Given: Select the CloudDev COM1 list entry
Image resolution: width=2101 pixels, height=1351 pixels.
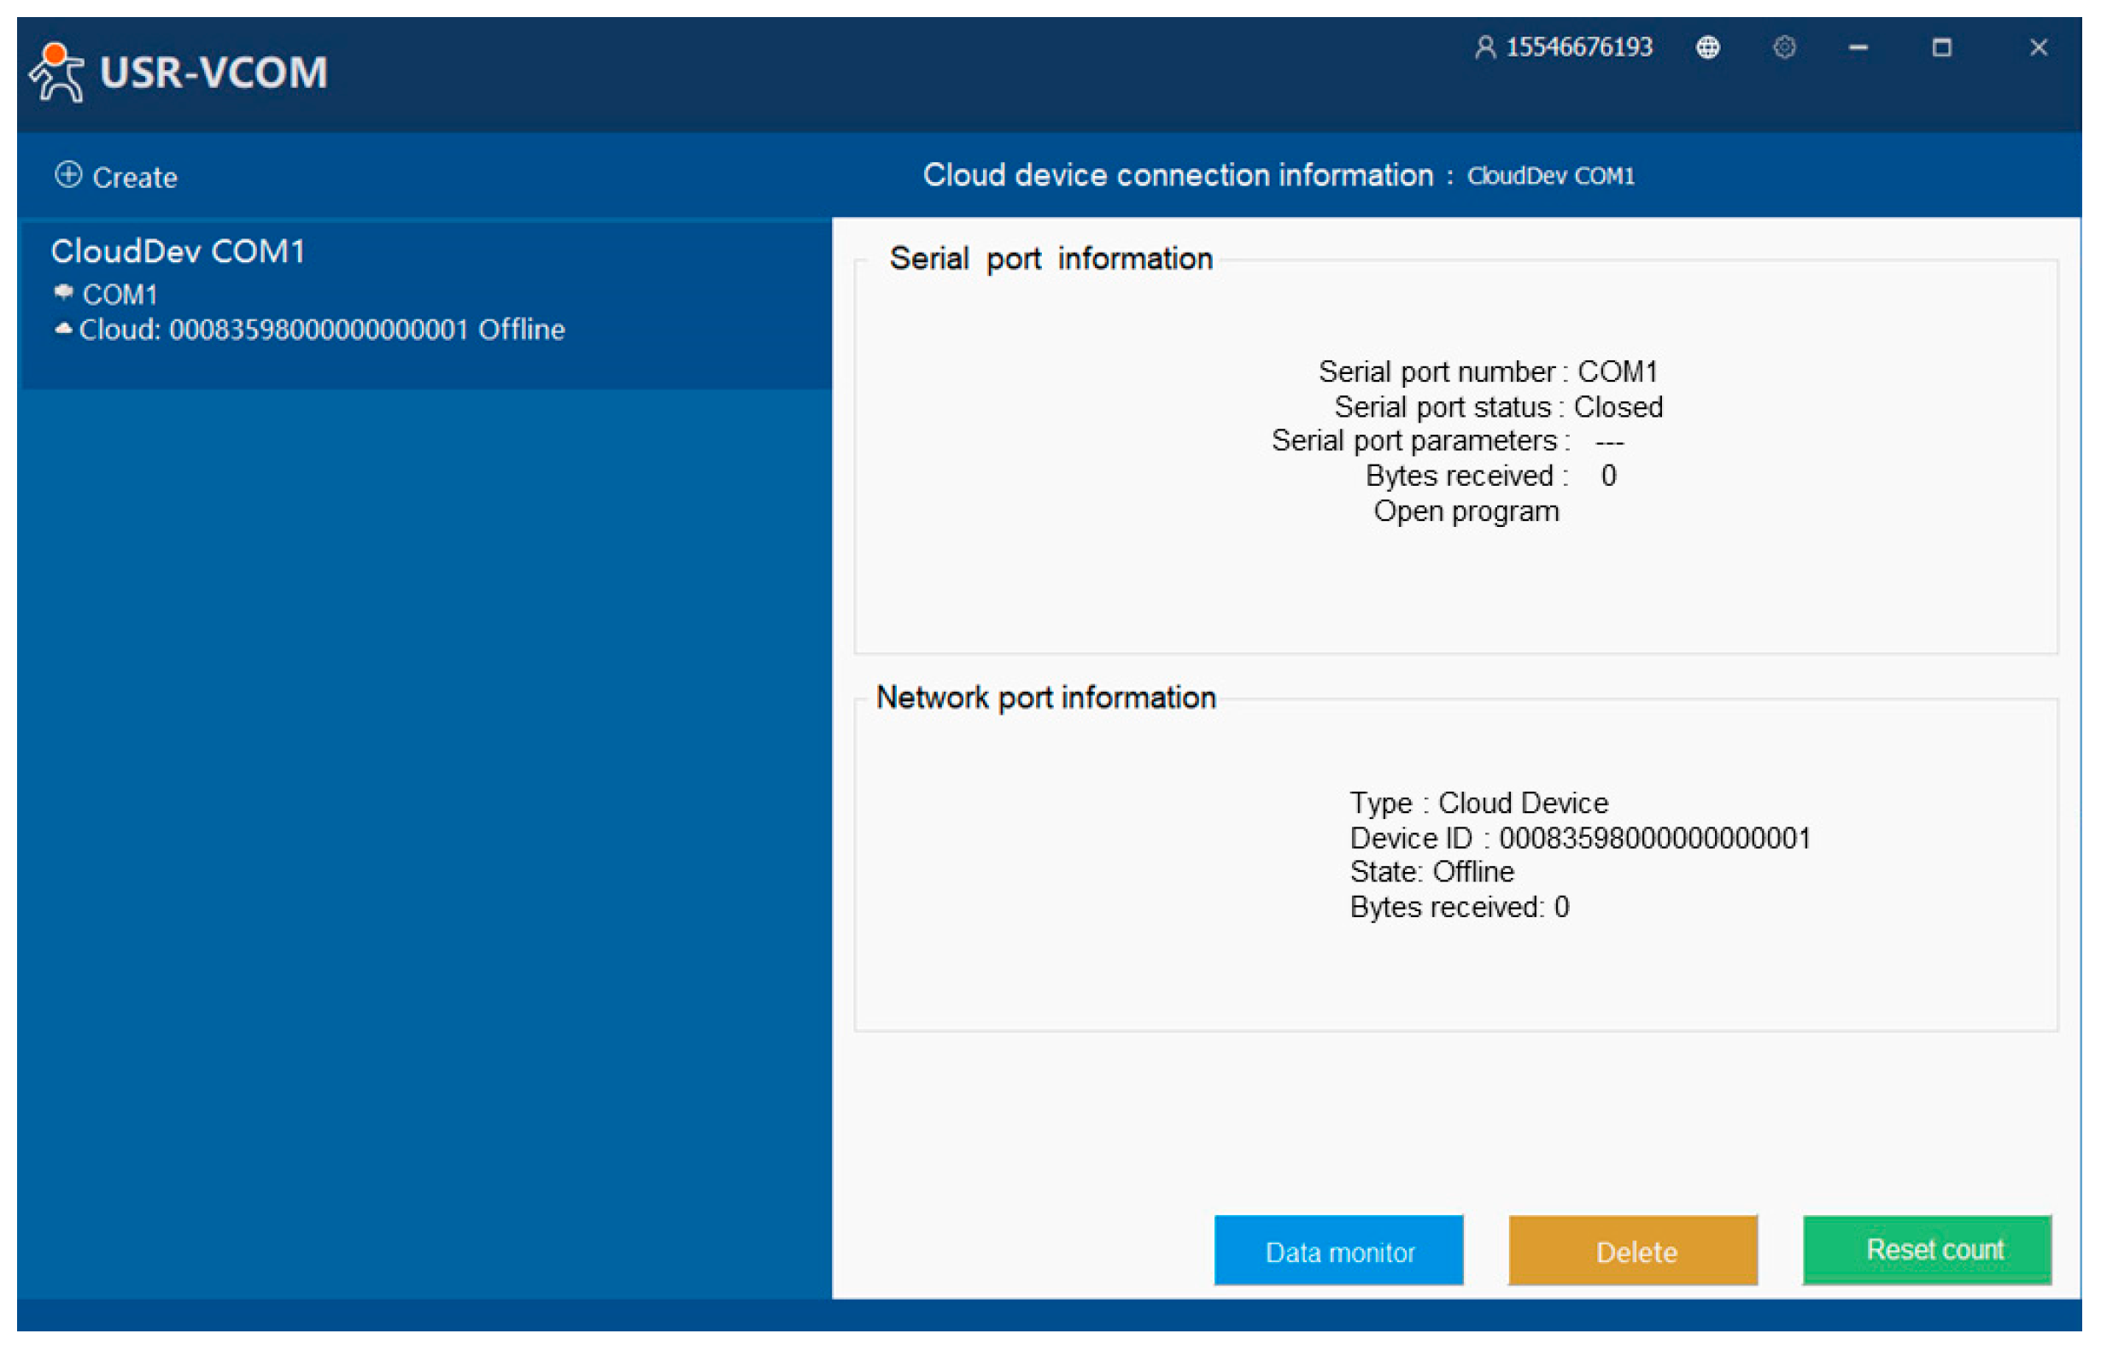Looking at the screenshot, I should pyautogui.click(x=178, y=252).
